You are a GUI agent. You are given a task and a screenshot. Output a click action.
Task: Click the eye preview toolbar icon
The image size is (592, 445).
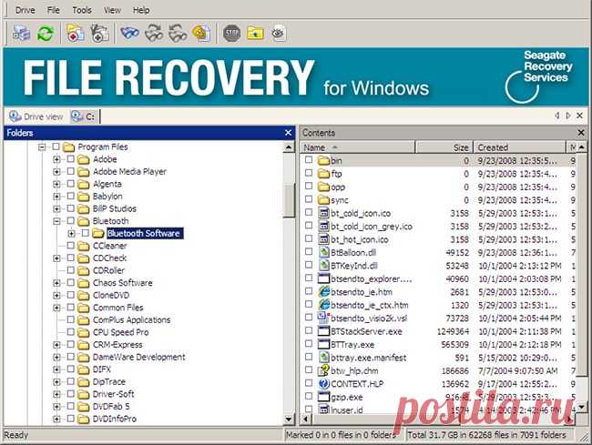[x=278, y=34]
